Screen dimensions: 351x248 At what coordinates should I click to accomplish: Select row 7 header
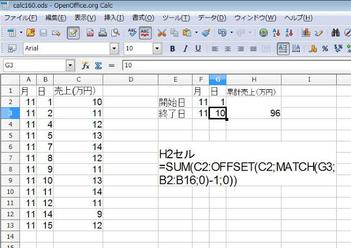(x=10, y=147)
